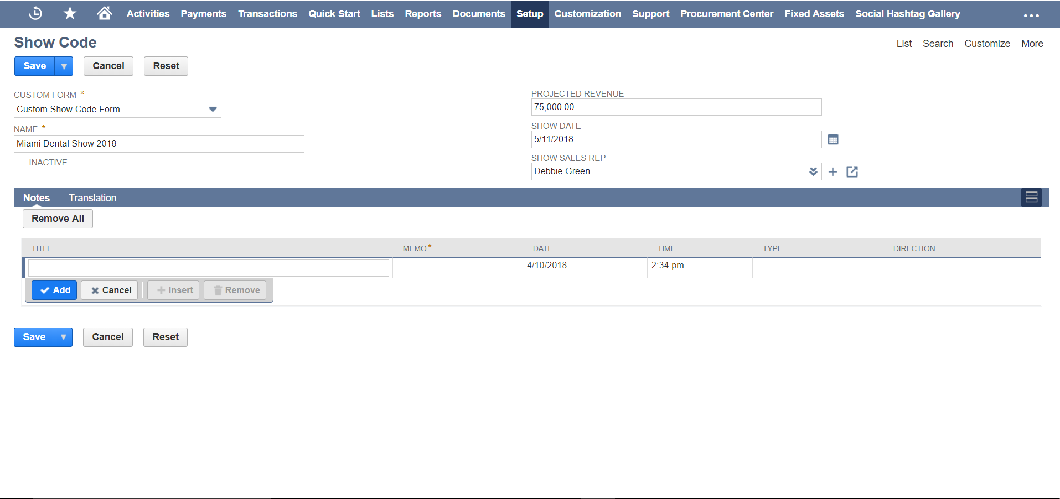Viewport: 1060px width, 499px height.
Task: Click into the Projected Revenue field
Action: [676, 107]
